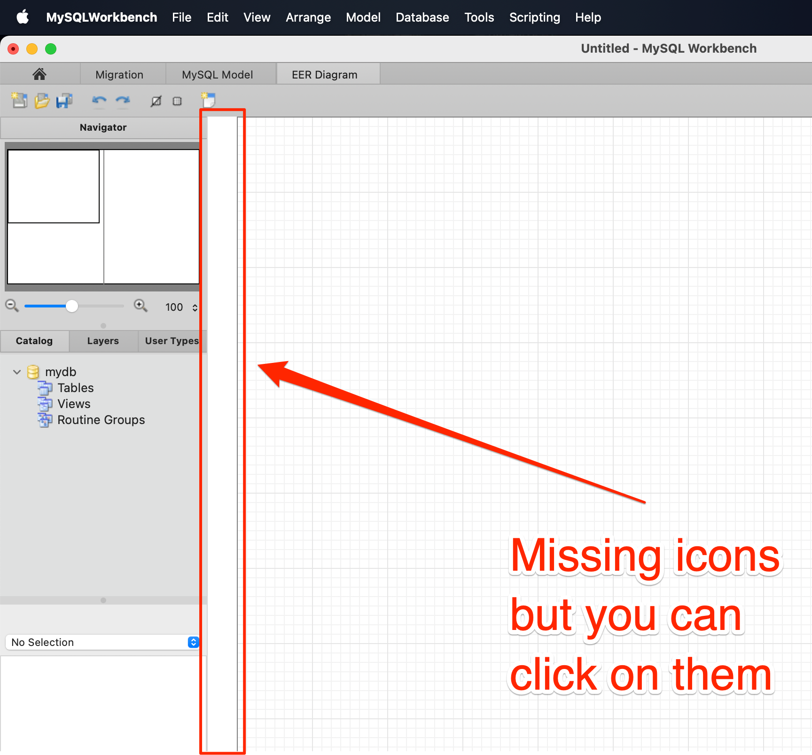Open the No Selection dropdown
The image size is (812, 755).
[102, 642]
